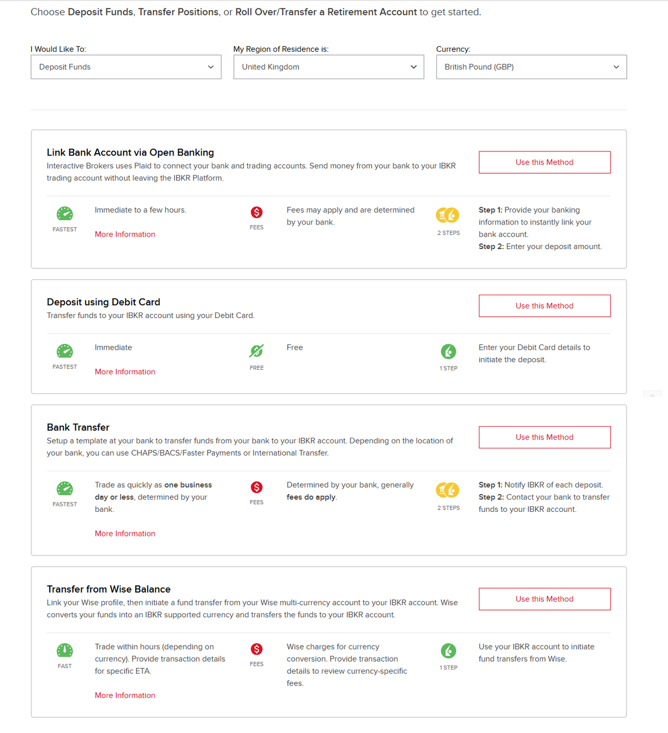Click the Fastest speedometer icon in Open Banking
Image resolution: width=668 pixels, height=733 pixels.
coord(65,213)
